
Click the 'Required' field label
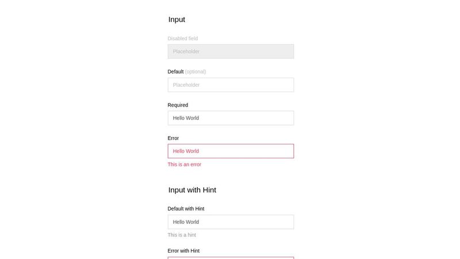pos(178,105)
